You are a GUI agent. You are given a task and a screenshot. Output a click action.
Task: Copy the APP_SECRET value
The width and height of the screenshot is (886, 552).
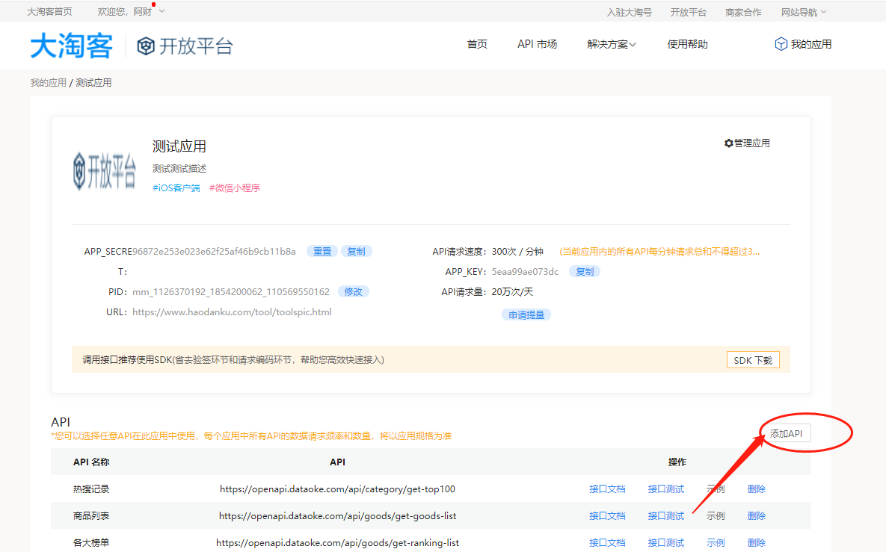pyautogui.click(x=357, y=252)
